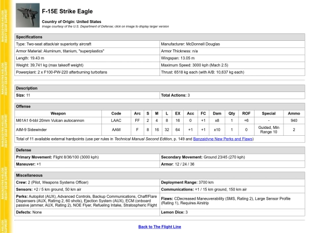Select Crew: 2 (Pilot, Weapons Systems Officer)

pos(88,182)
